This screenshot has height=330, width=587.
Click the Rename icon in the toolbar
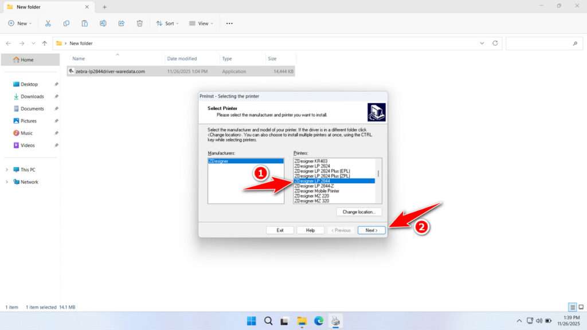click(x=103, y=23)
